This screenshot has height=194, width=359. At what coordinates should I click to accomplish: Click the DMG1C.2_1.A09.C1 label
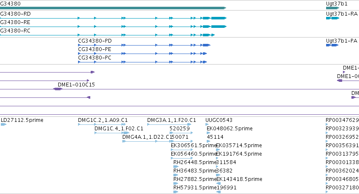point(103,120)
